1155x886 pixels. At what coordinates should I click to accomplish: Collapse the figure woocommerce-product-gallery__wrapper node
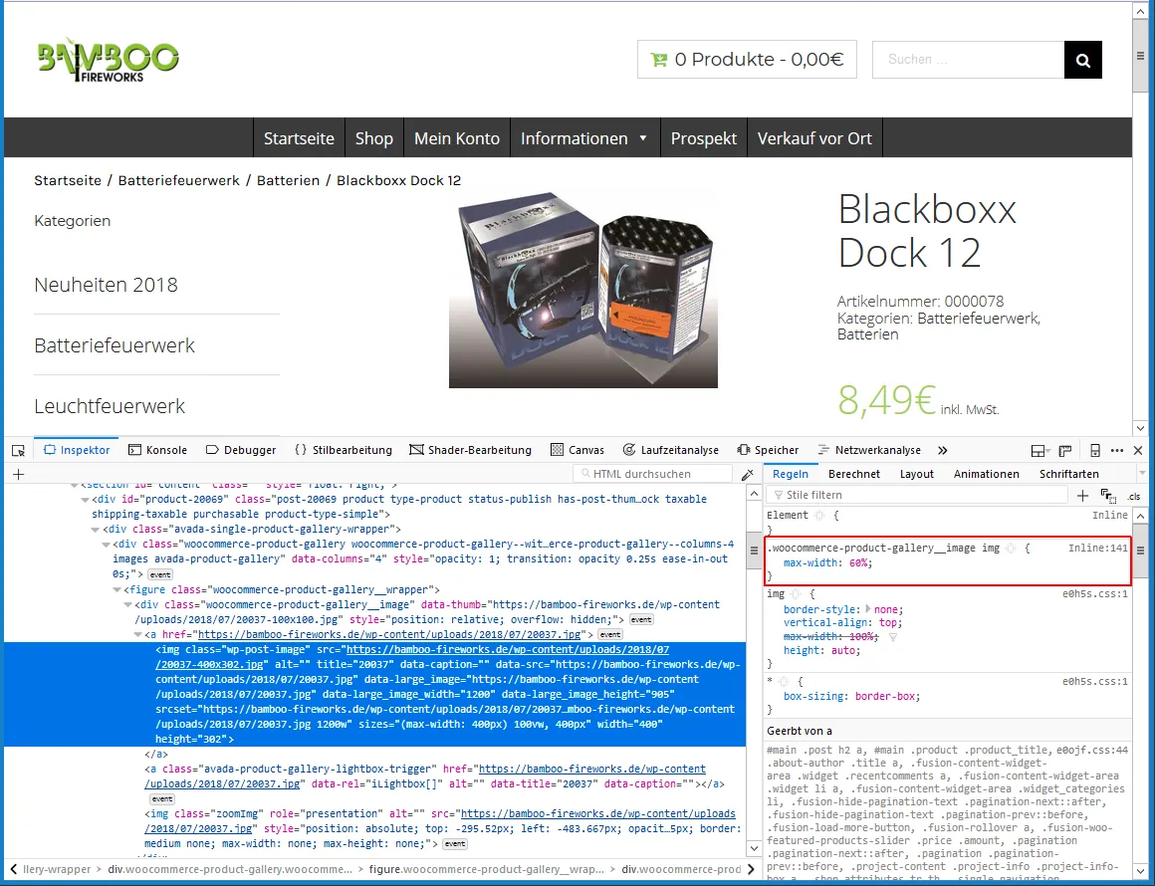[x=116, y=590]
